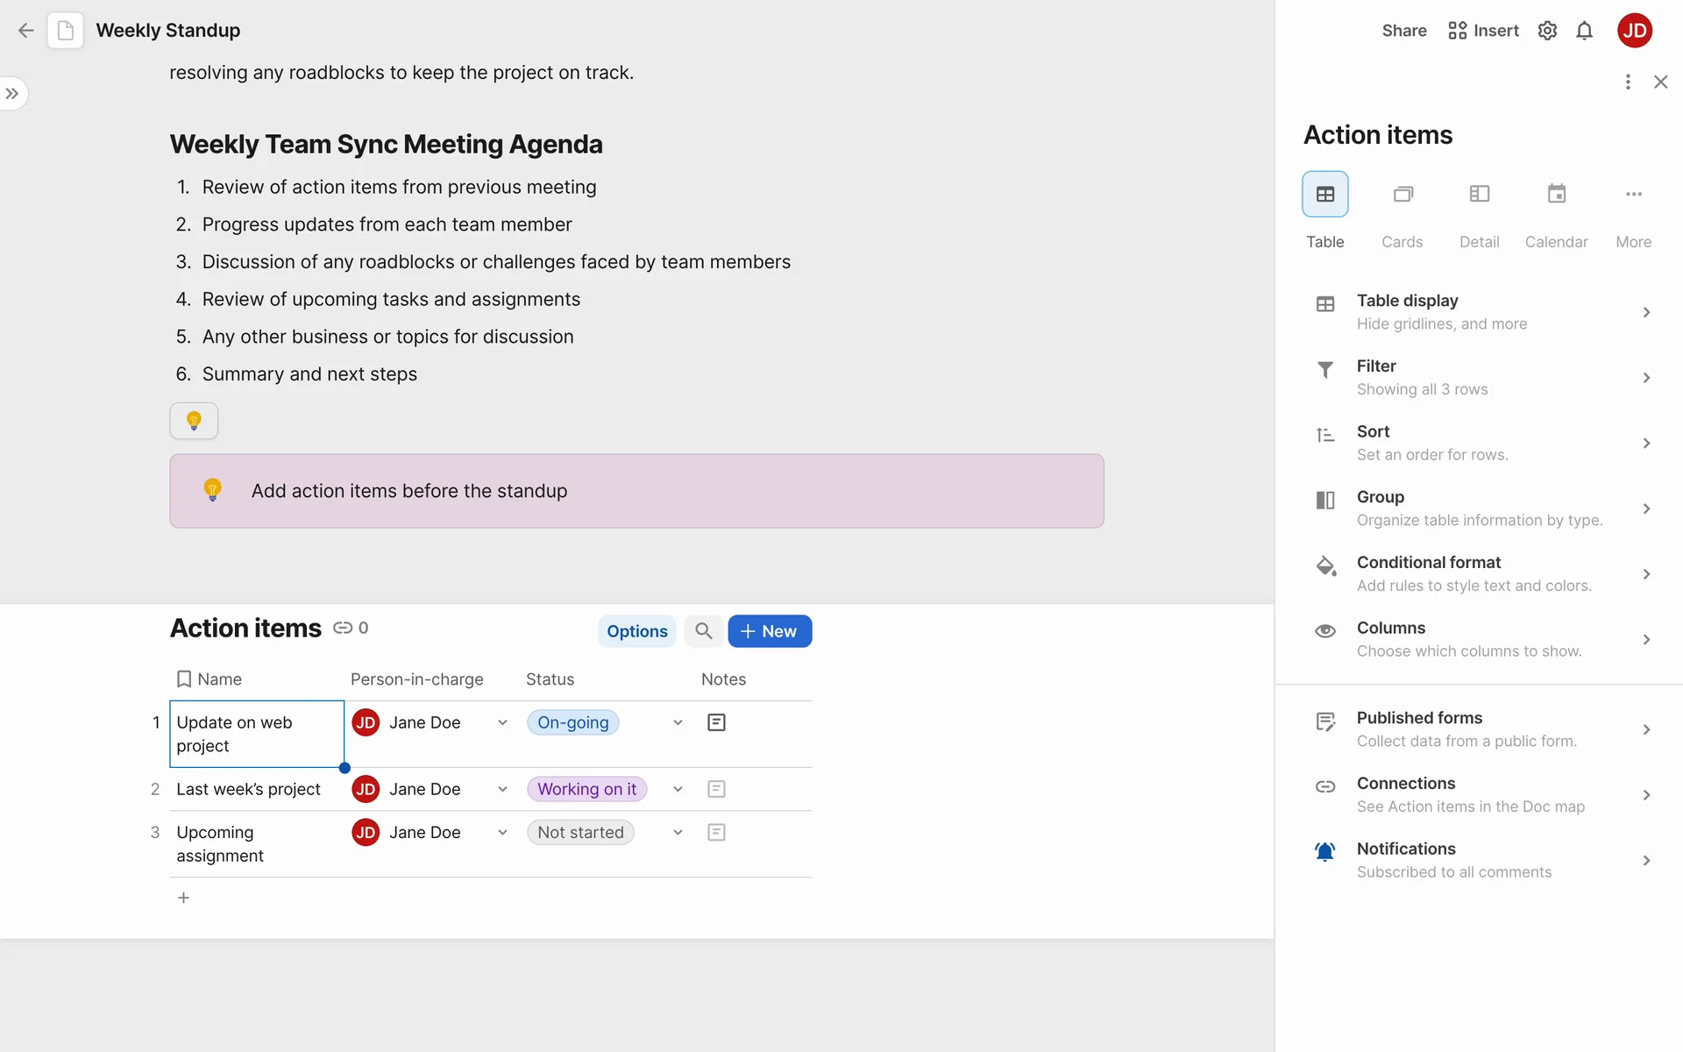Click lightbulb icon button above callout
Screen dimensions: 1683x1052
coord(194,421)
